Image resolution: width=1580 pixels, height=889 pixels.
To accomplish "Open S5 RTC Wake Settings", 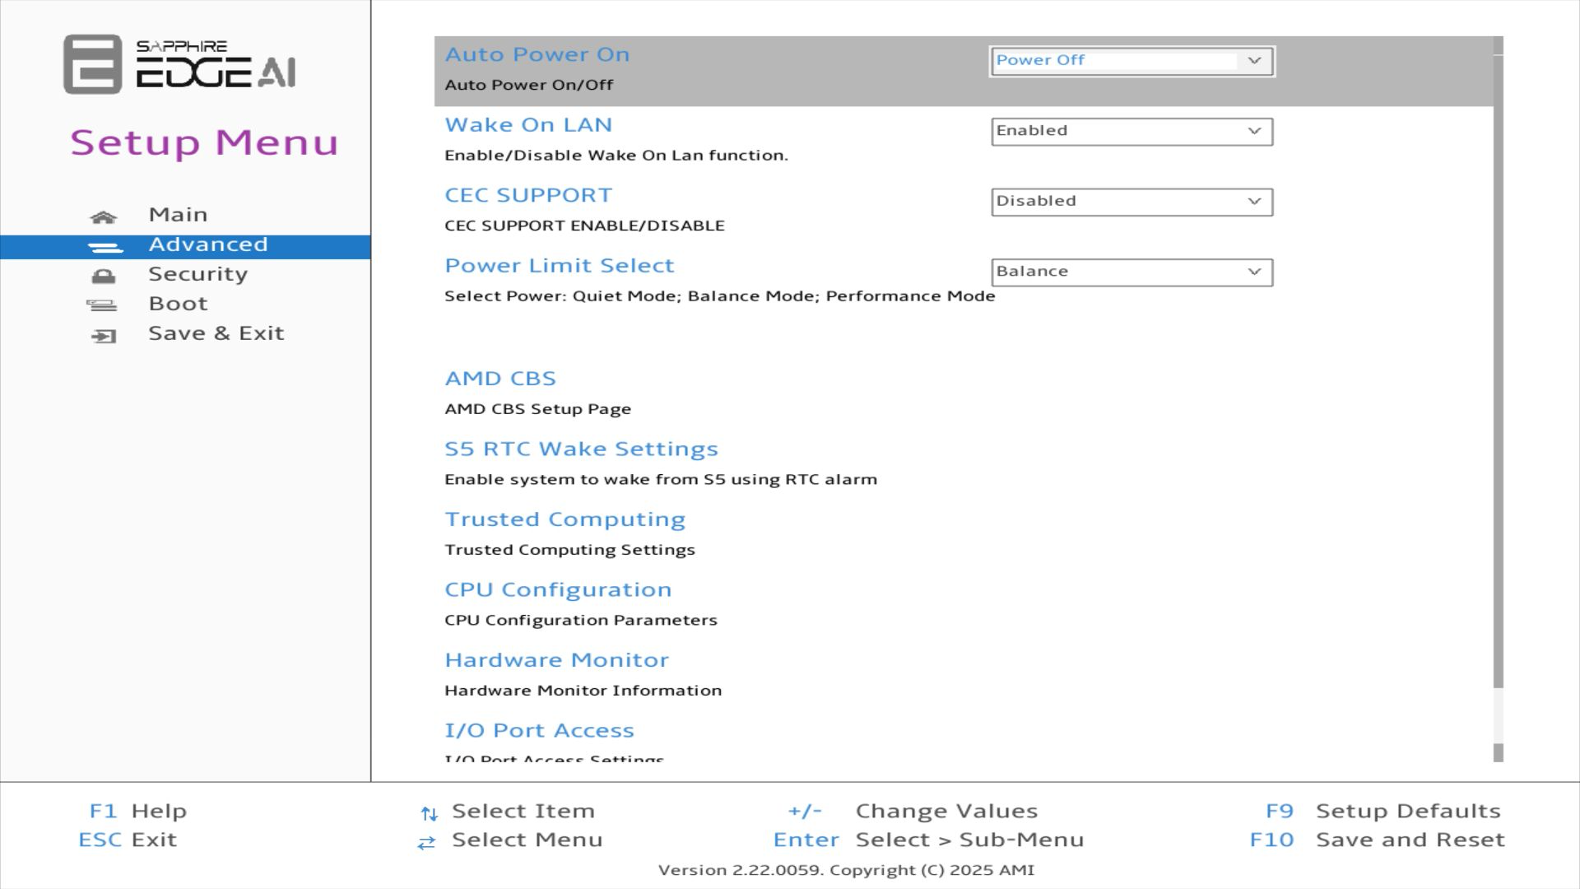I will 581,449.
